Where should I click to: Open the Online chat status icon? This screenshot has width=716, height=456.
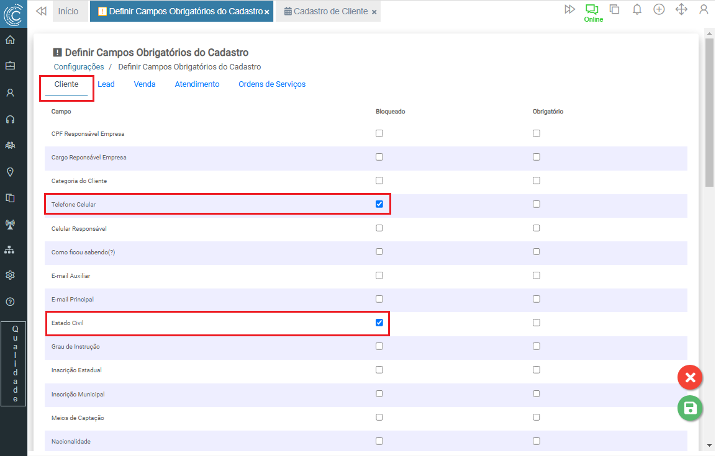[592, 10]
